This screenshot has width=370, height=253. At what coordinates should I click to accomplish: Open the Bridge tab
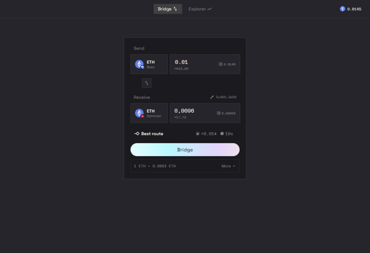click(x=168, y=9)
